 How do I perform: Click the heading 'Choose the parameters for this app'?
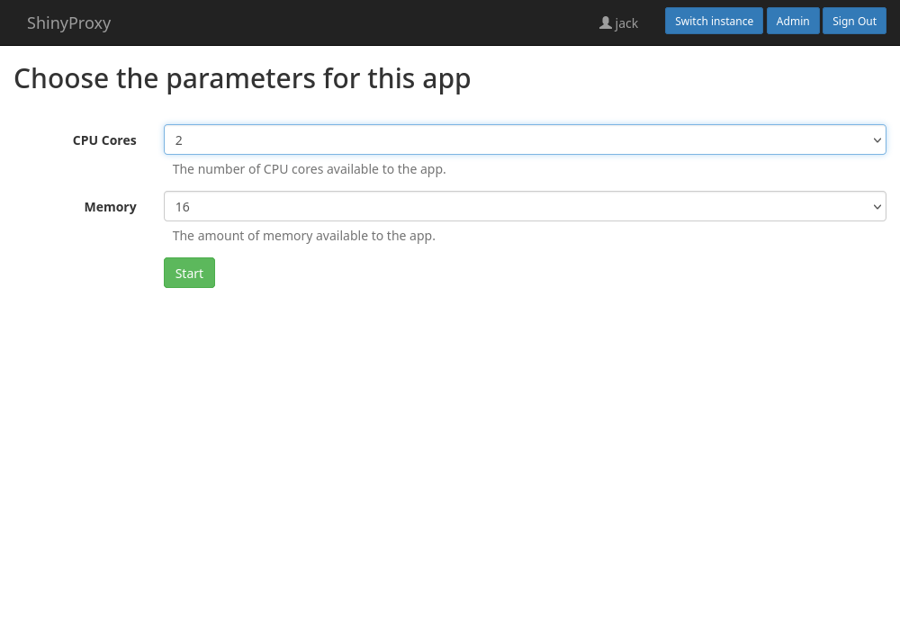click(242, 78)
